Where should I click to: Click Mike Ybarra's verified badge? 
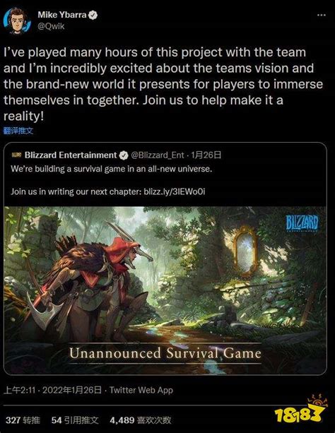coord(93,15)
